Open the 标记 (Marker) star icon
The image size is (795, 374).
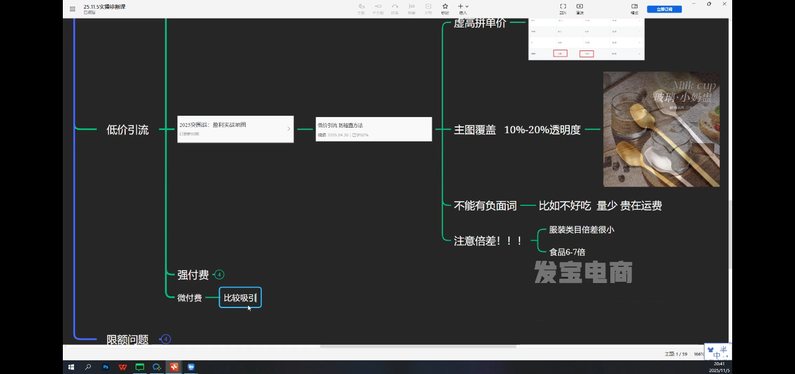[x=445, y=8]
